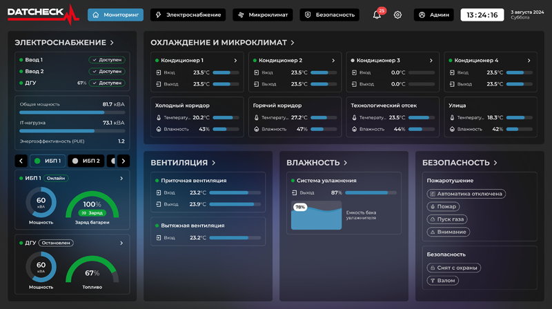Open the Вентиляция section via its chevron
Screen dimensions: 552x309
[x=214, y=163]
